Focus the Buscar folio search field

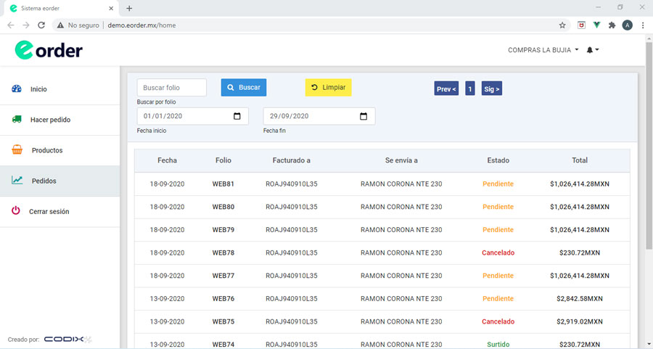172,87
